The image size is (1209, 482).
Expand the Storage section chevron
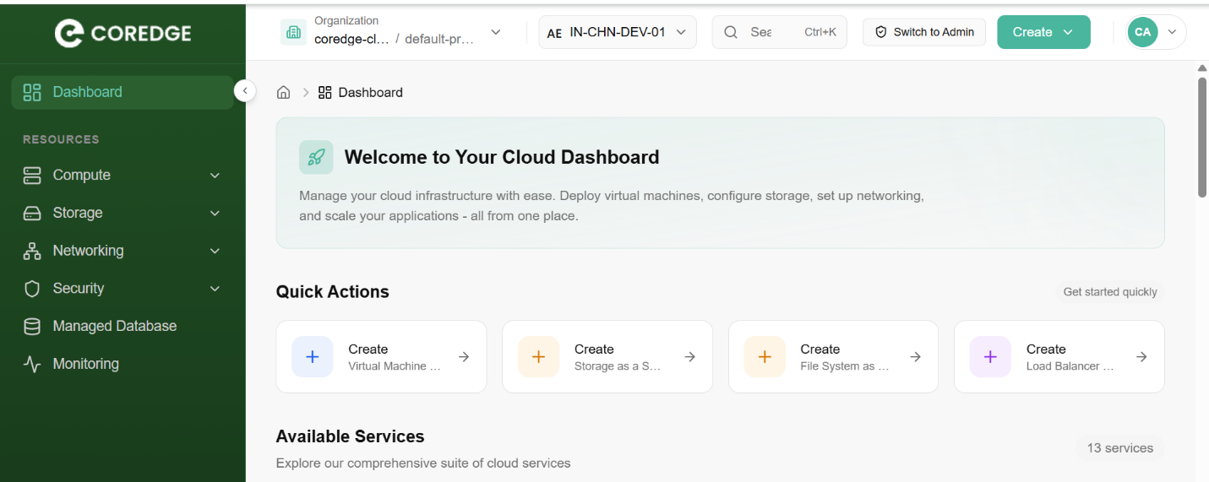[215, 214]
